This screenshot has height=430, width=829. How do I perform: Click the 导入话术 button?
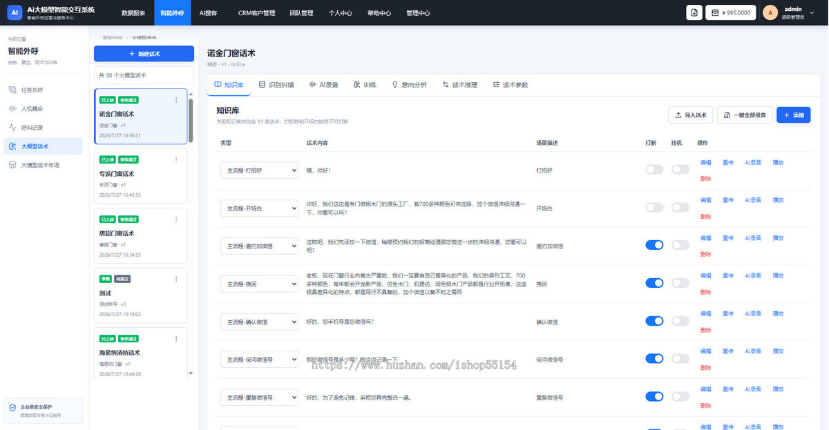[x=691, y=115]
